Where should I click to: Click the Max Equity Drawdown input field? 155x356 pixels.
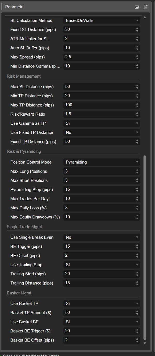coord(99,217)
